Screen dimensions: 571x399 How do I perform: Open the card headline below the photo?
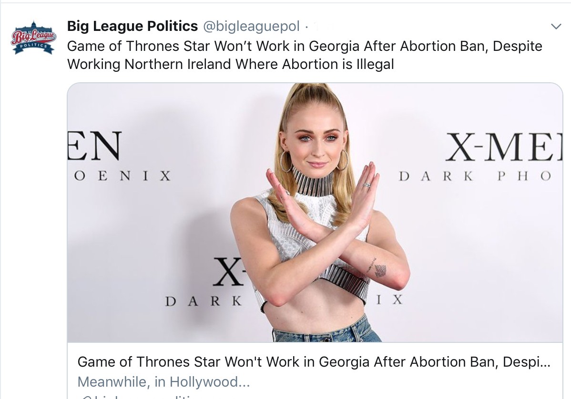(313, 362)
